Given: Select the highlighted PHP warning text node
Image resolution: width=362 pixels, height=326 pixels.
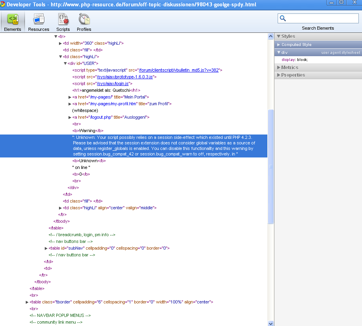Looking at the screenshot, I should point(163,146).
